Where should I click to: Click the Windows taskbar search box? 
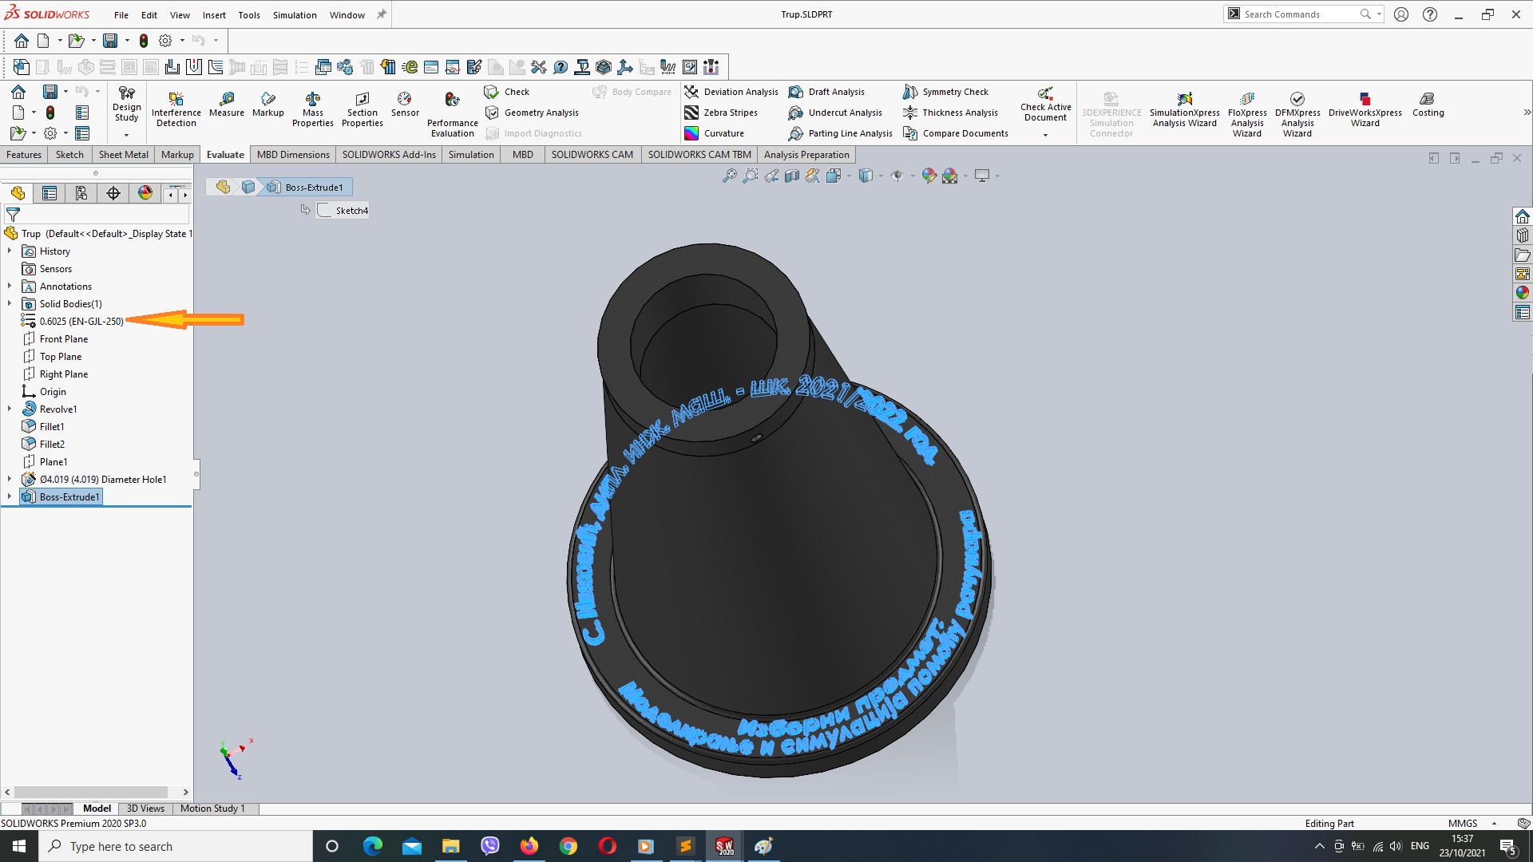point(176,846)
